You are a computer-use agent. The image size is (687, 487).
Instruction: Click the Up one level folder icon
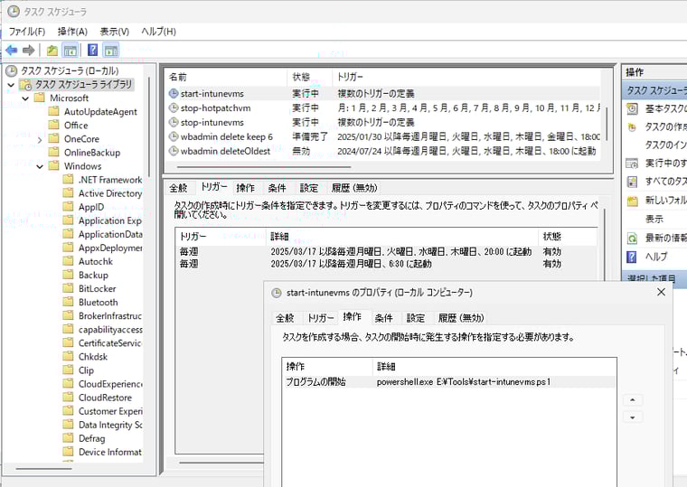52,51
